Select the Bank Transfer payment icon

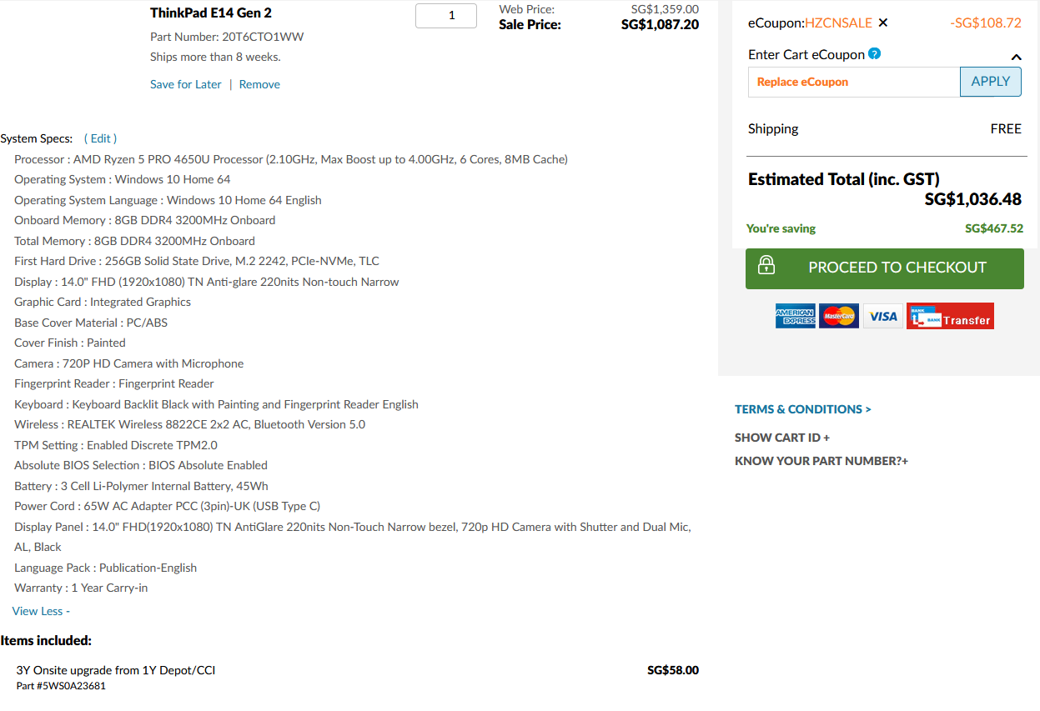[950, 316]
